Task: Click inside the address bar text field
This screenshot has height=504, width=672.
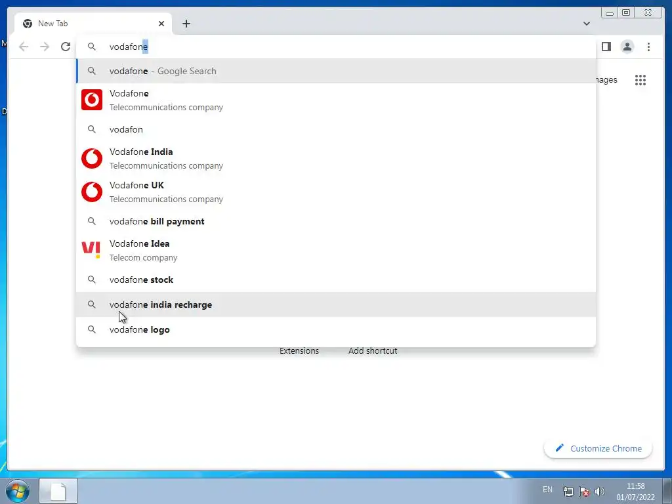Action: pos(336,47)
